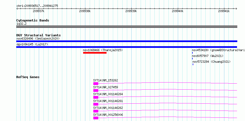Image resolution: width=245 pixels, height=121 pixels.
Task: Click the left arrowhead of the ruler
Action: point(17,9)
